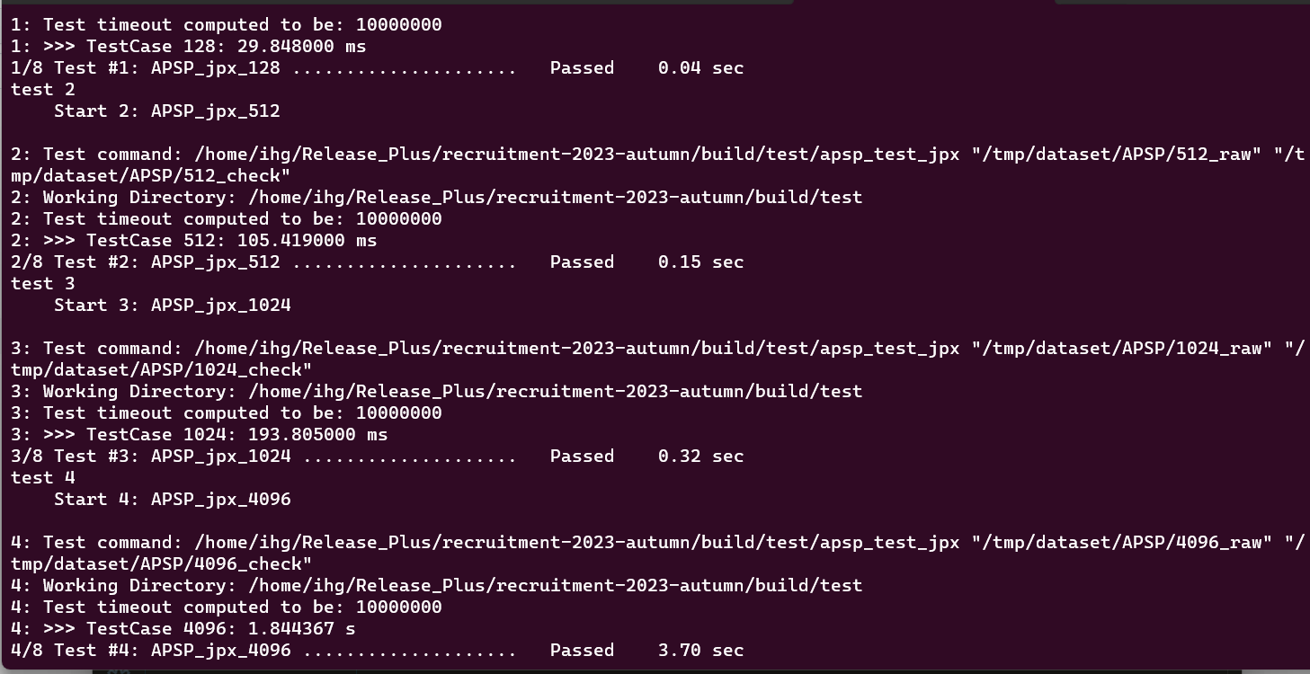The width and height of the screenshot is (1310, 674).
Task: Click the "test 4" output line
Action: tap(43, 477)
